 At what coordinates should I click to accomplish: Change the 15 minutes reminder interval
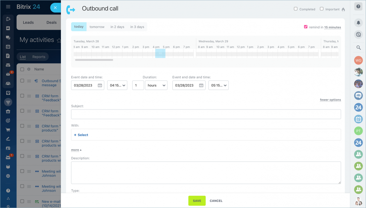point(333,27)
